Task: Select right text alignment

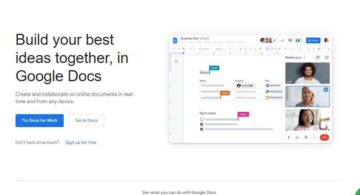Action: (x=275, y=49)
